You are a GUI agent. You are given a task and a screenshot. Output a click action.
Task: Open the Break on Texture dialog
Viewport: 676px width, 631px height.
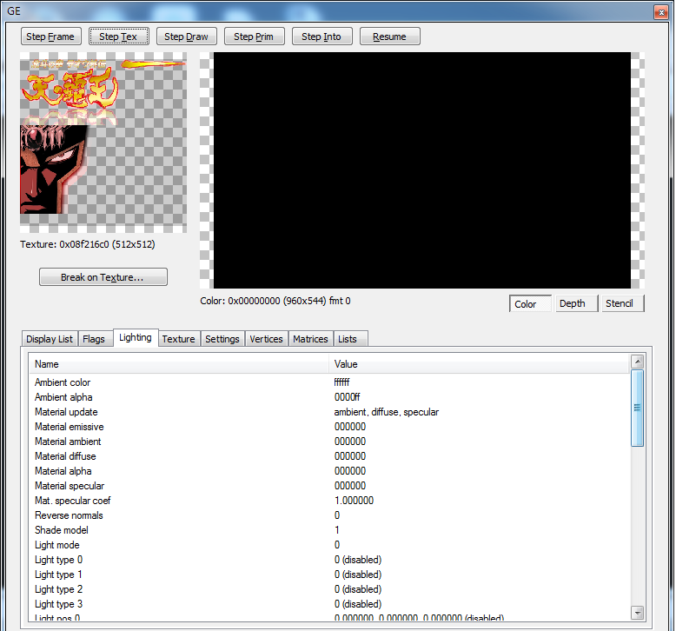tap(103, 277)
